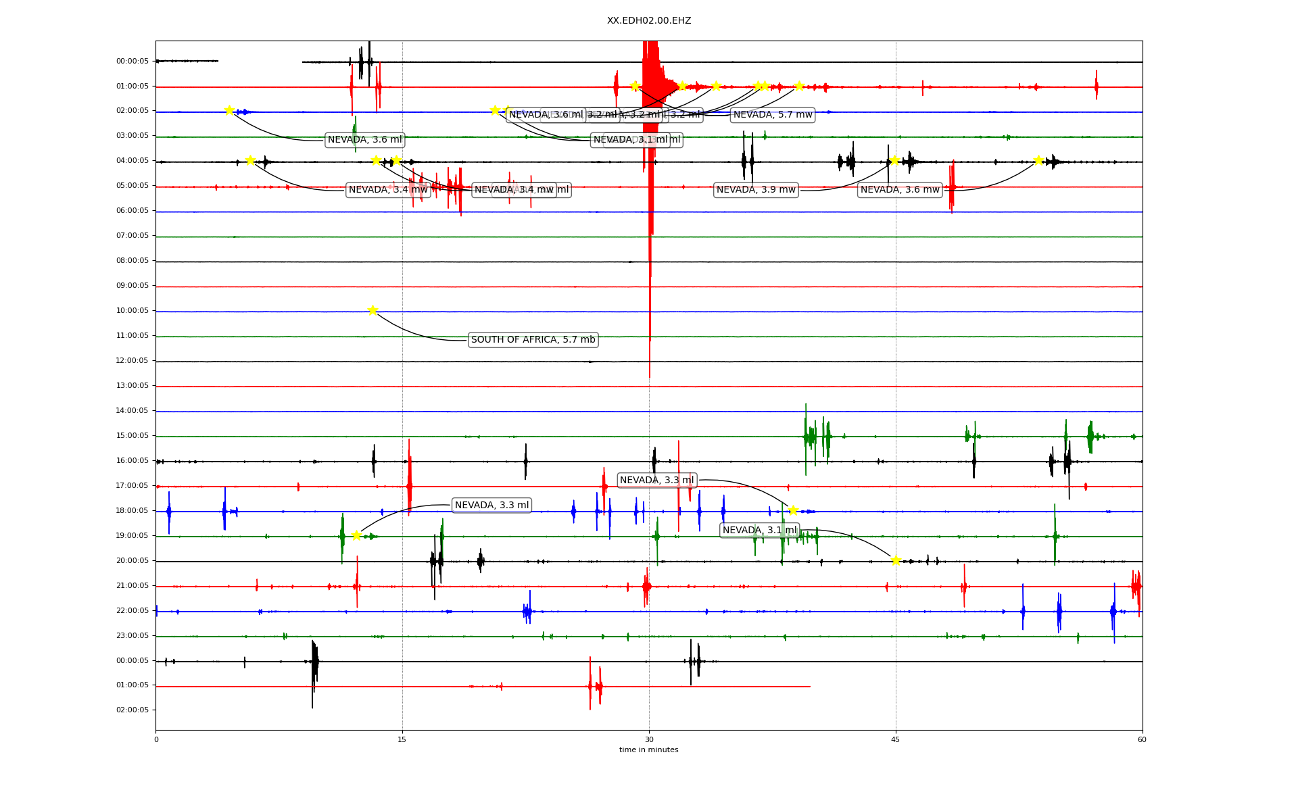Click the 'time in minutes' axis label
Viewport: 1298px width, 811px height.
point(648,749)
